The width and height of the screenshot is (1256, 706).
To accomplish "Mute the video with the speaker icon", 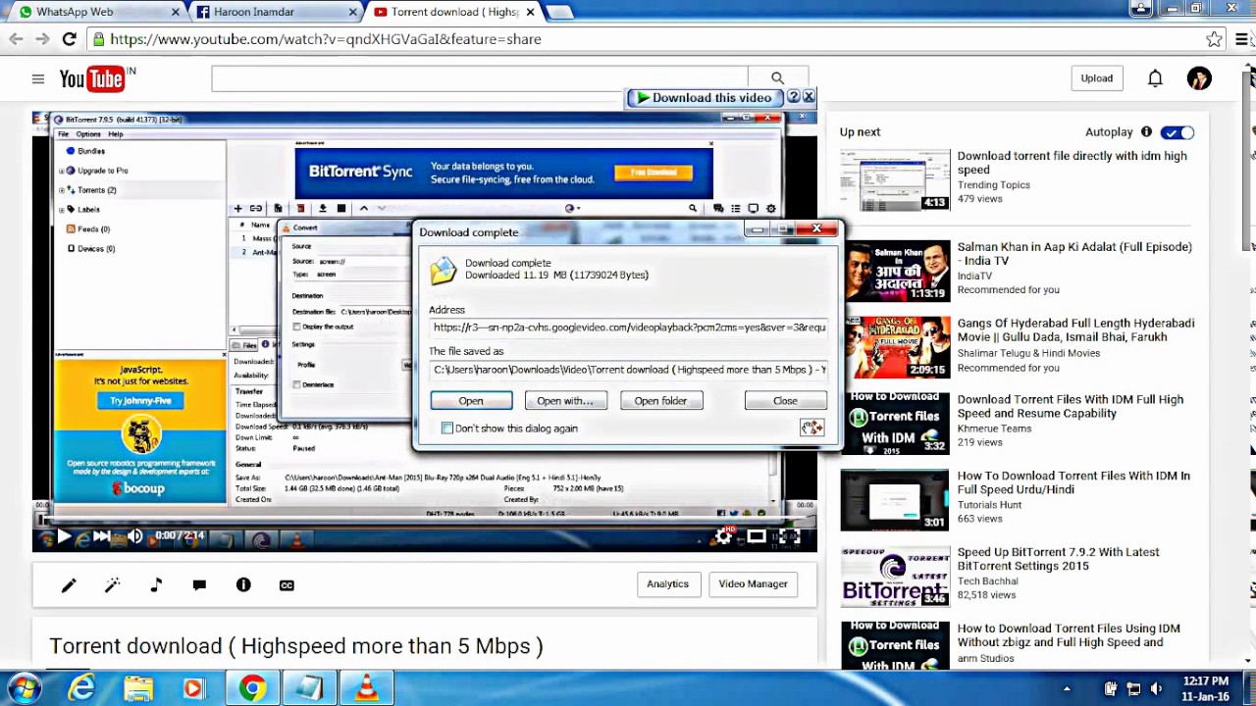I will tap(134, 536).
